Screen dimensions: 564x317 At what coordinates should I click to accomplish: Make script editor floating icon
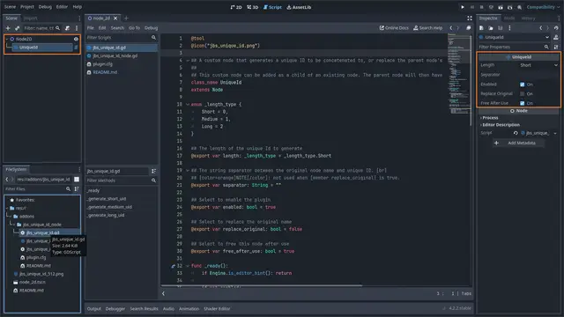468,27
